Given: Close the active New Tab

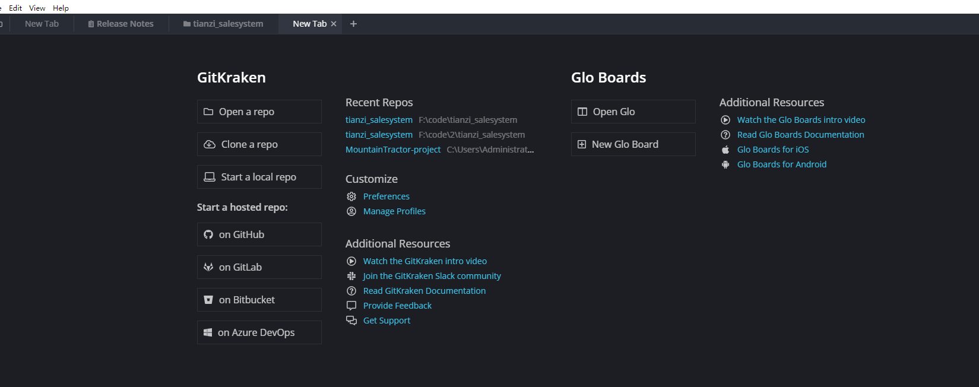Looking at the screenshot, I should click(334, 24).
